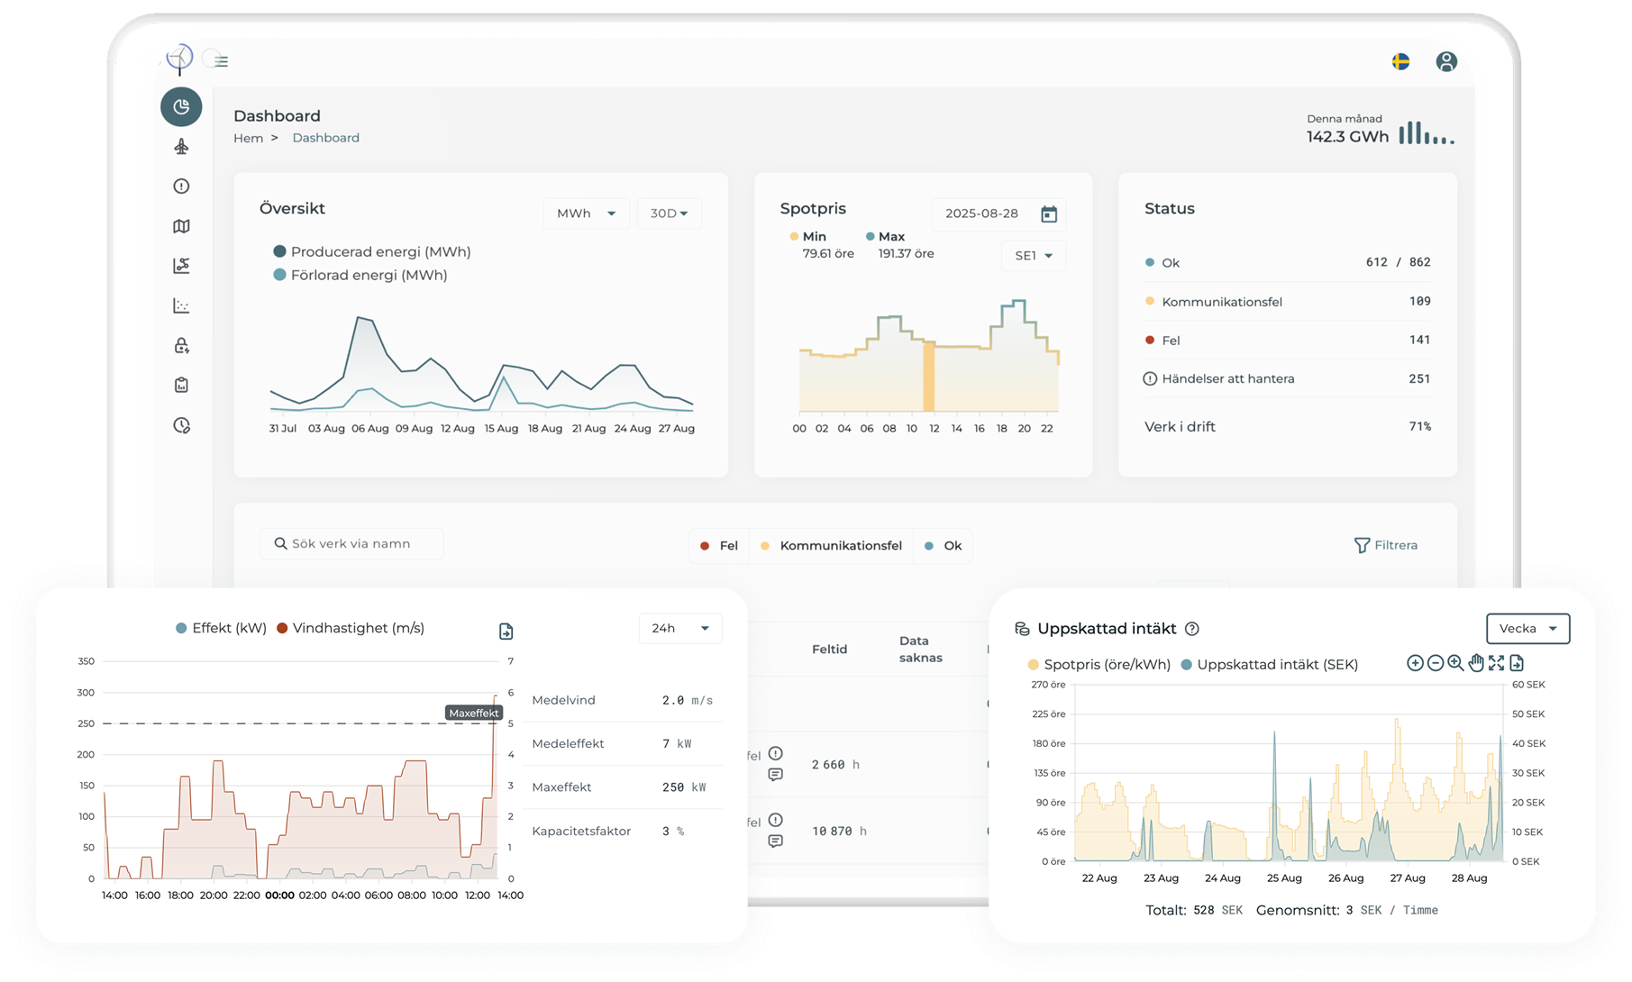Click zoom-in plus icon on revenue chart
The image size is (1632, 982).
(x=1415, y=663)
